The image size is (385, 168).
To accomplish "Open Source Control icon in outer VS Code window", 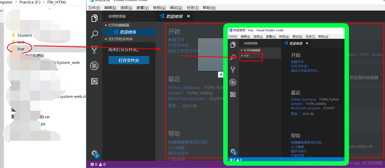I will pos(94,50).
